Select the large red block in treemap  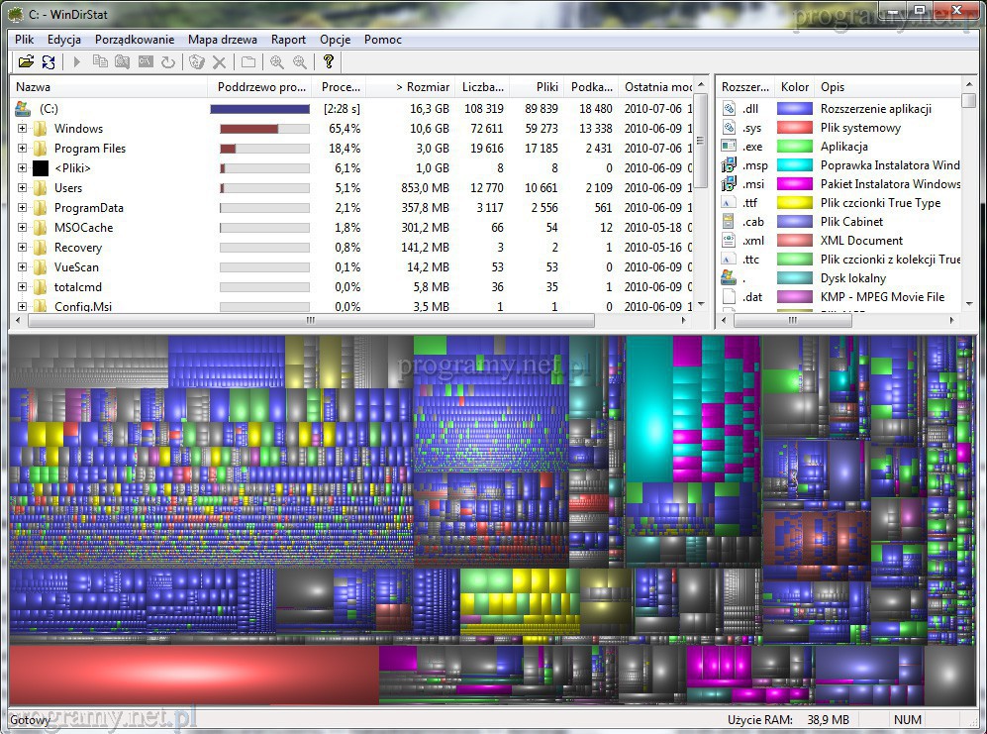[x=193, y=675]
